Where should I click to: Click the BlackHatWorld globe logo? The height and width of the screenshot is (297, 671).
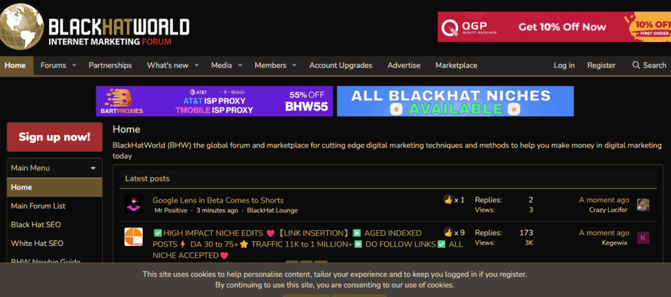point(22,26)
